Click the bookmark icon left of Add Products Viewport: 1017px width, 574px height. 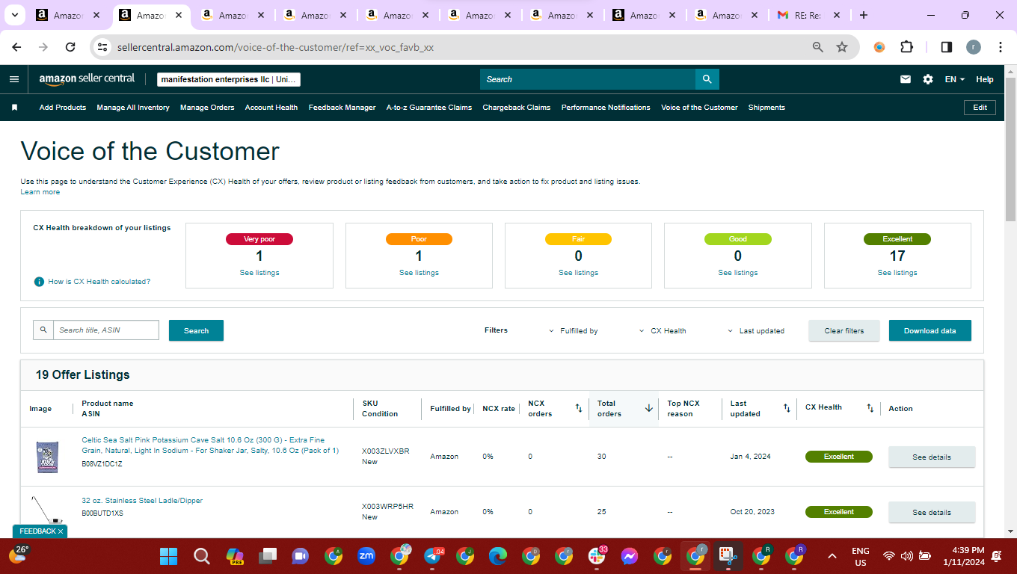[14, 108]
